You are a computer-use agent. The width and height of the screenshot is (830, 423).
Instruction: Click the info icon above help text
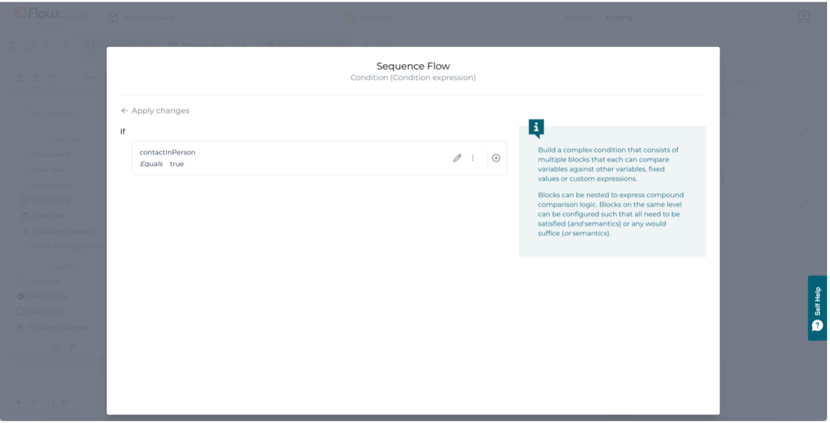536,128
